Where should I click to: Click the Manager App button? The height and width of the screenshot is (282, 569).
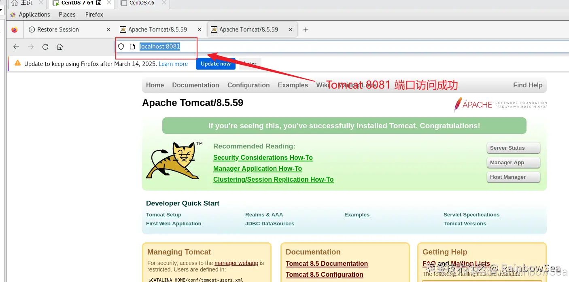(513, 163)
